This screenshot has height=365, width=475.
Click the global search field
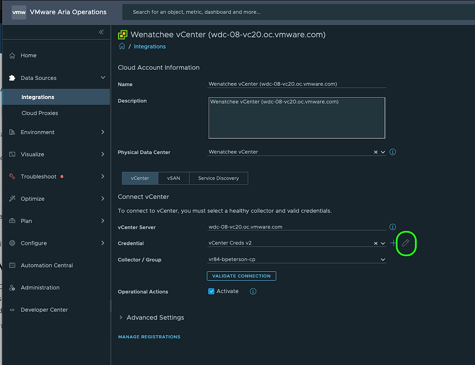pyautogui.click(x=299, y=12)
